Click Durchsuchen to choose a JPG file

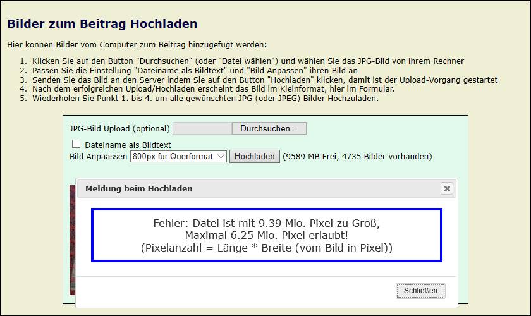click(269, 128)
